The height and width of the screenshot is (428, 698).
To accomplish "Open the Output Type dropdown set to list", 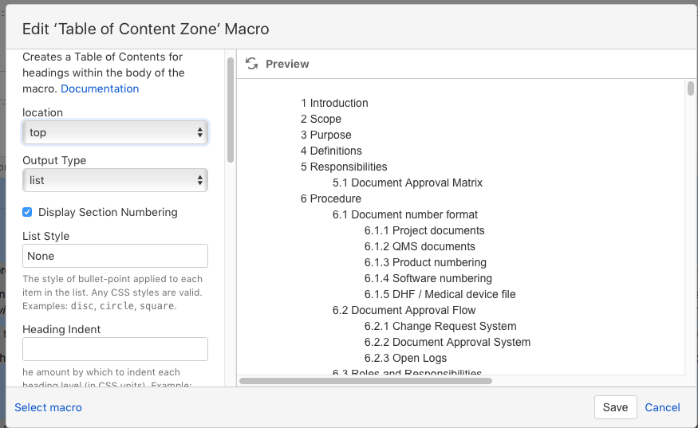I will (x=116, y=180).
